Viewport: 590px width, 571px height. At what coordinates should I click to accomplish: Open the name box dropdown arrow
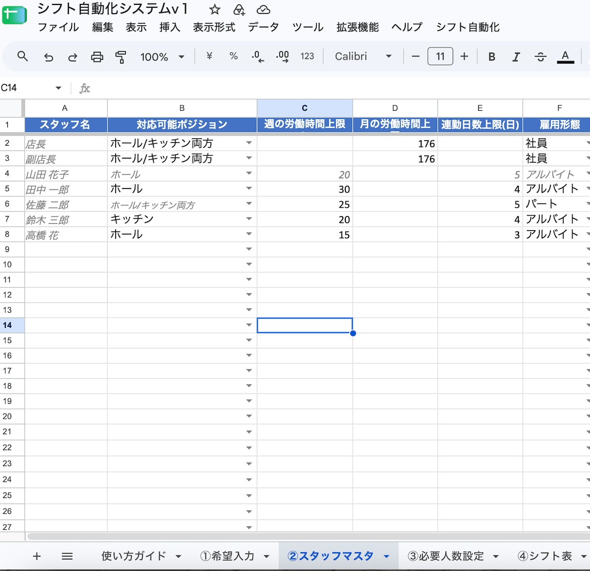click(59, 88)
